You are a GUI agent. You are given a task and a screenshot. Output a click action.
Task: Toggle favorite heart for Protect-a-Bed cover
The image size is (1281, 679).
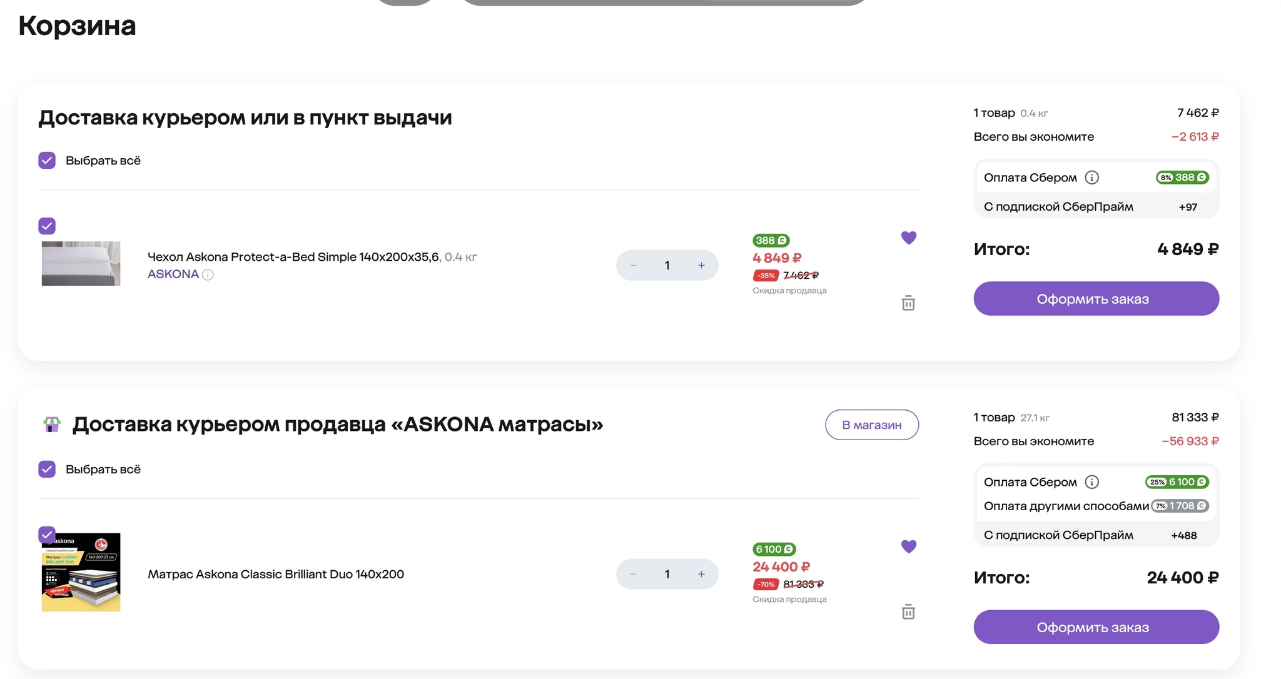point(908,238)
